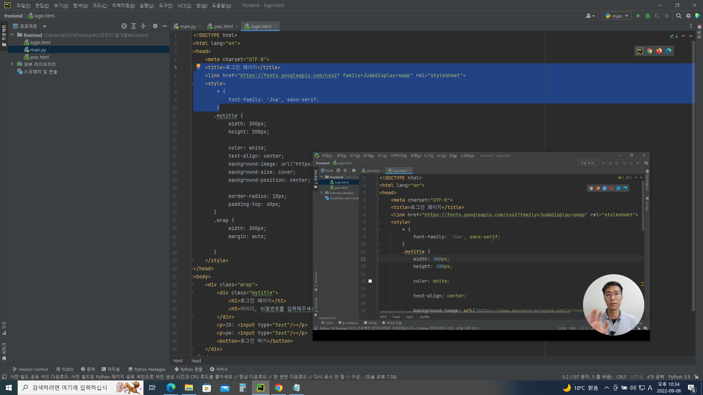Open IDE settings gear in top toolbar
703x395 pixels.
688,16
